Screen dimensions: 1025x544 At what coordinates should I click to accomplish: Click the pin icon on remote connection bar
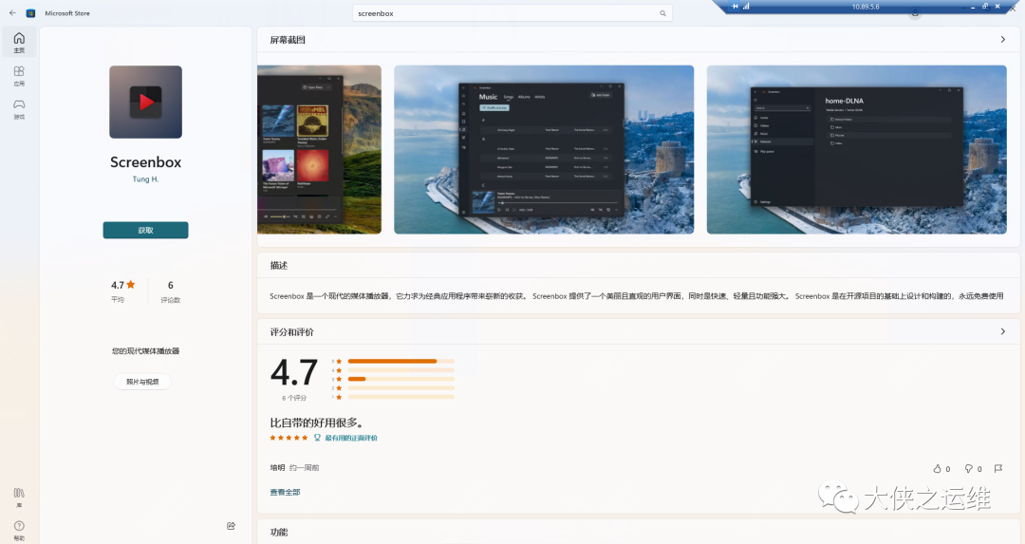[x=735, y=6]
